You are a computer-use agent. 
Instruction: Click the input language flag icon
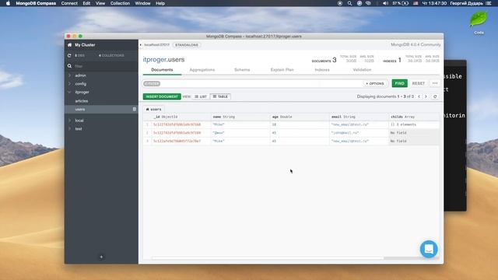coord(416,3)
